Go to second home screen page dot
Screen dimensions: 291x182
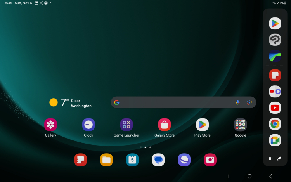(x=150, y=147)
